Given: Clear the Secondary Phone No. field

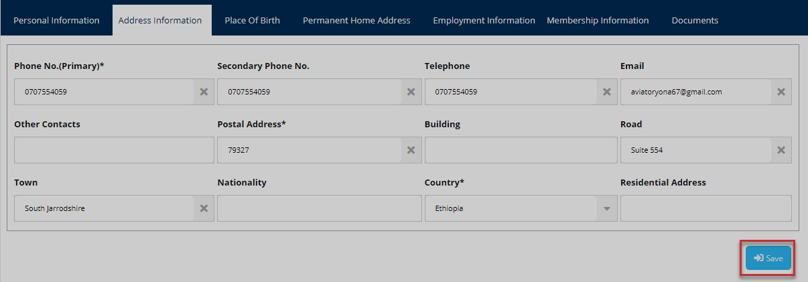Looking at the screenshot, I should (x=411, y=92).
